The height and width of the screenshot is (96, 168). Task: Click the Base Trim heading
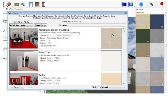click(x=44, y=53)
